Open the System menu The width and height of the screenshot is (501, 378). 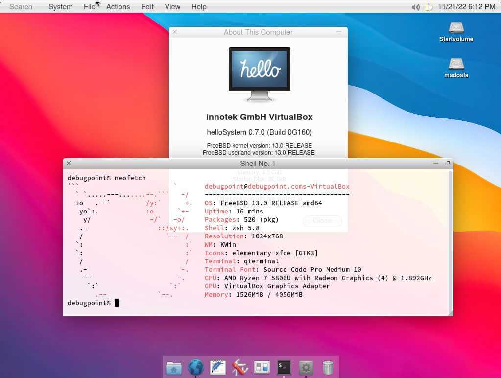tap(60, 6)
